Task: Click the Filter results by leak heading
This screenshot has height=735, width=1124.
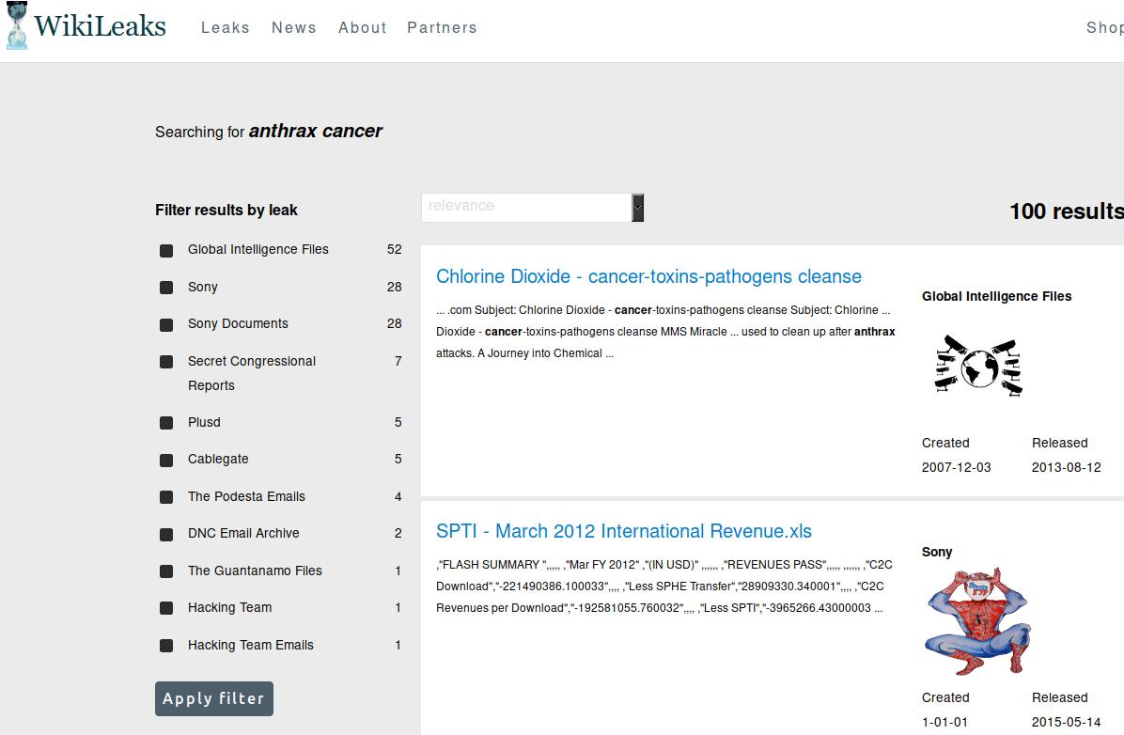Action: (x=226, y=211)
